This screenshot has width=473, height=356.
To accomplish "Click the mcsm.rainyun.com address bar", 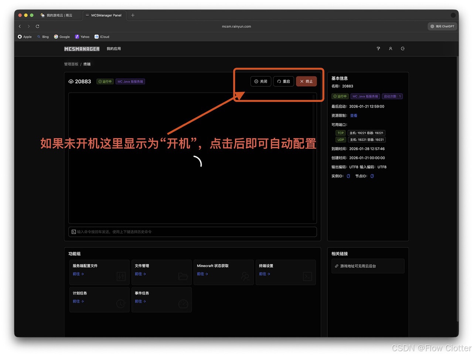I will click(236, 26).
